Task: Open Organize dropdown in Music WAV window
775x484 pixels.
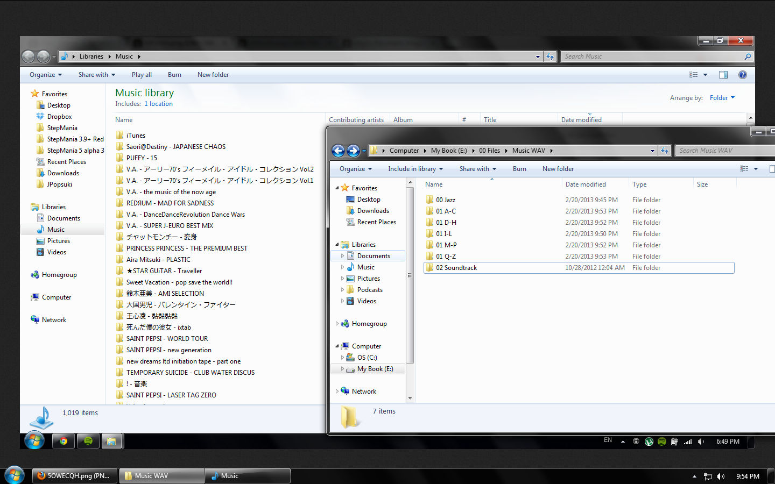Action: coord(356,169)
